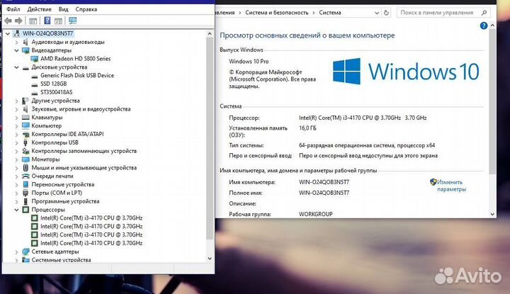The width and height of the screenshot is (510, 294).
Task: Click the Back arrow toolbar icon
Action: point(8,21)
